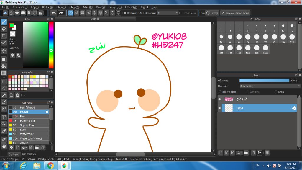Enable the concentric circle snap guide

click(x=101, y=13)
